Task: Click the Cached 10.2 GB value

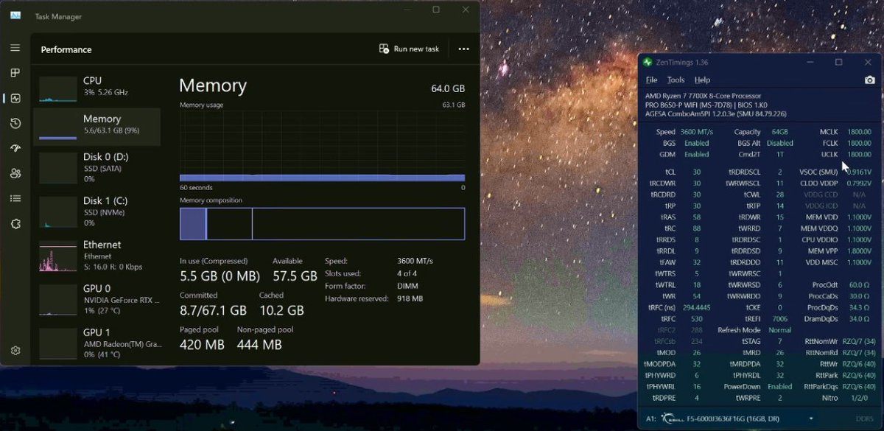Action: click(x=281, y=310)
